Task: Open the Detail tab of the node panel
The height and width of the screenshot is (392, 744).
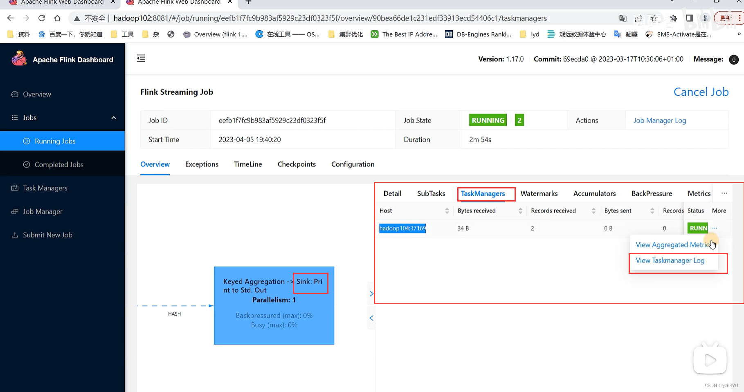Action: [x=392, y=194]
